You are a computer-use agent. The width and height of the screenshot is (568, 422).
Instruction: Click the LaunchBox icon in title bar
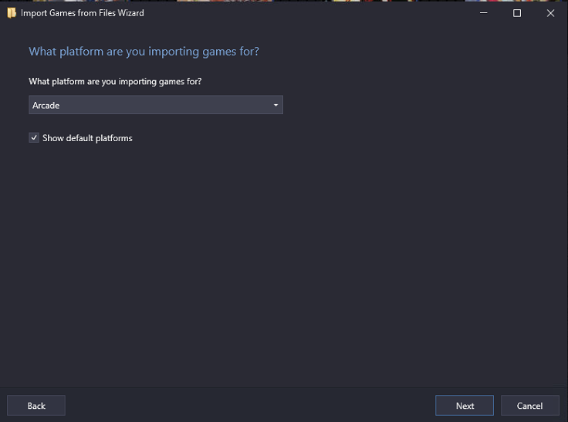(x=12, y=13)
